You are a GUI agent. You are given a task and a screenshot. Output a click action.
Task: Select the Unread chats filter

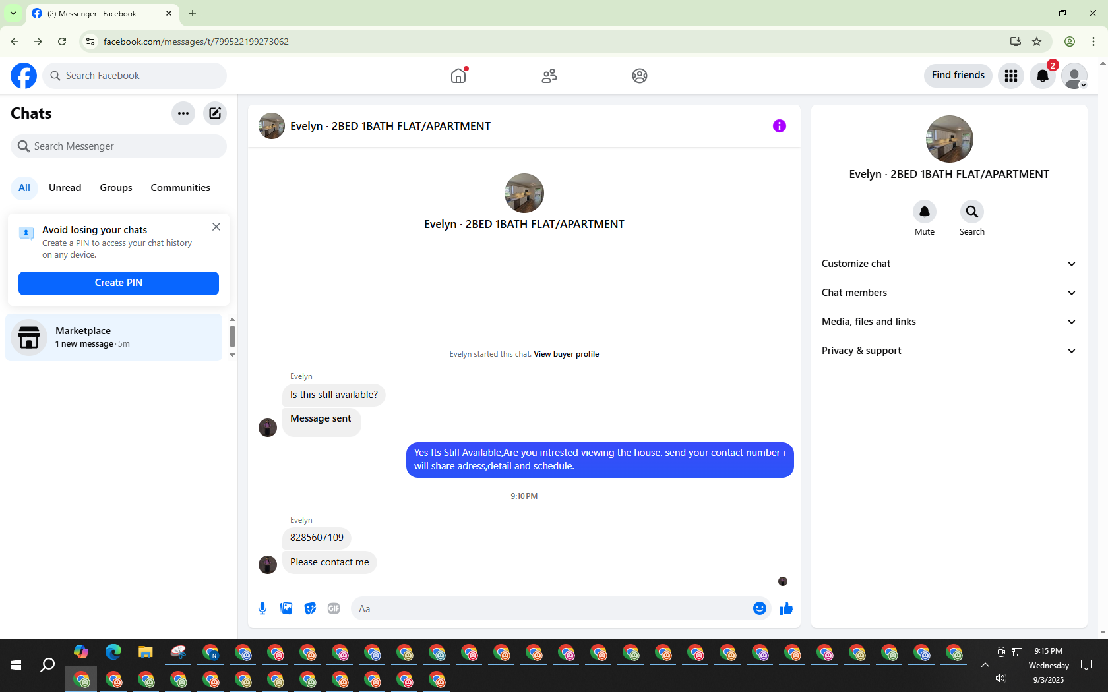(x=65, y=188)
